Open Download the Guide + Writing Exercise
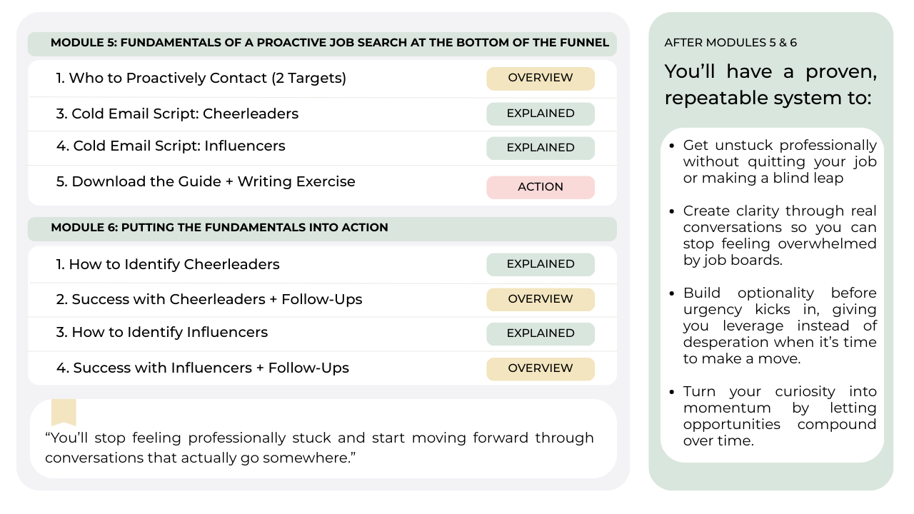The height and width of the screenshot is (514, 914). tap(206, 182)
